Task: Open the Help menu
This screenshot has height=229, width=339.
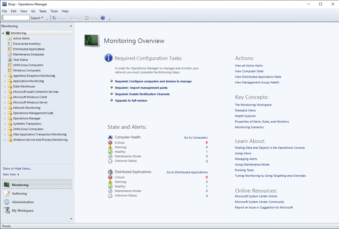Action: pos(65,11)
